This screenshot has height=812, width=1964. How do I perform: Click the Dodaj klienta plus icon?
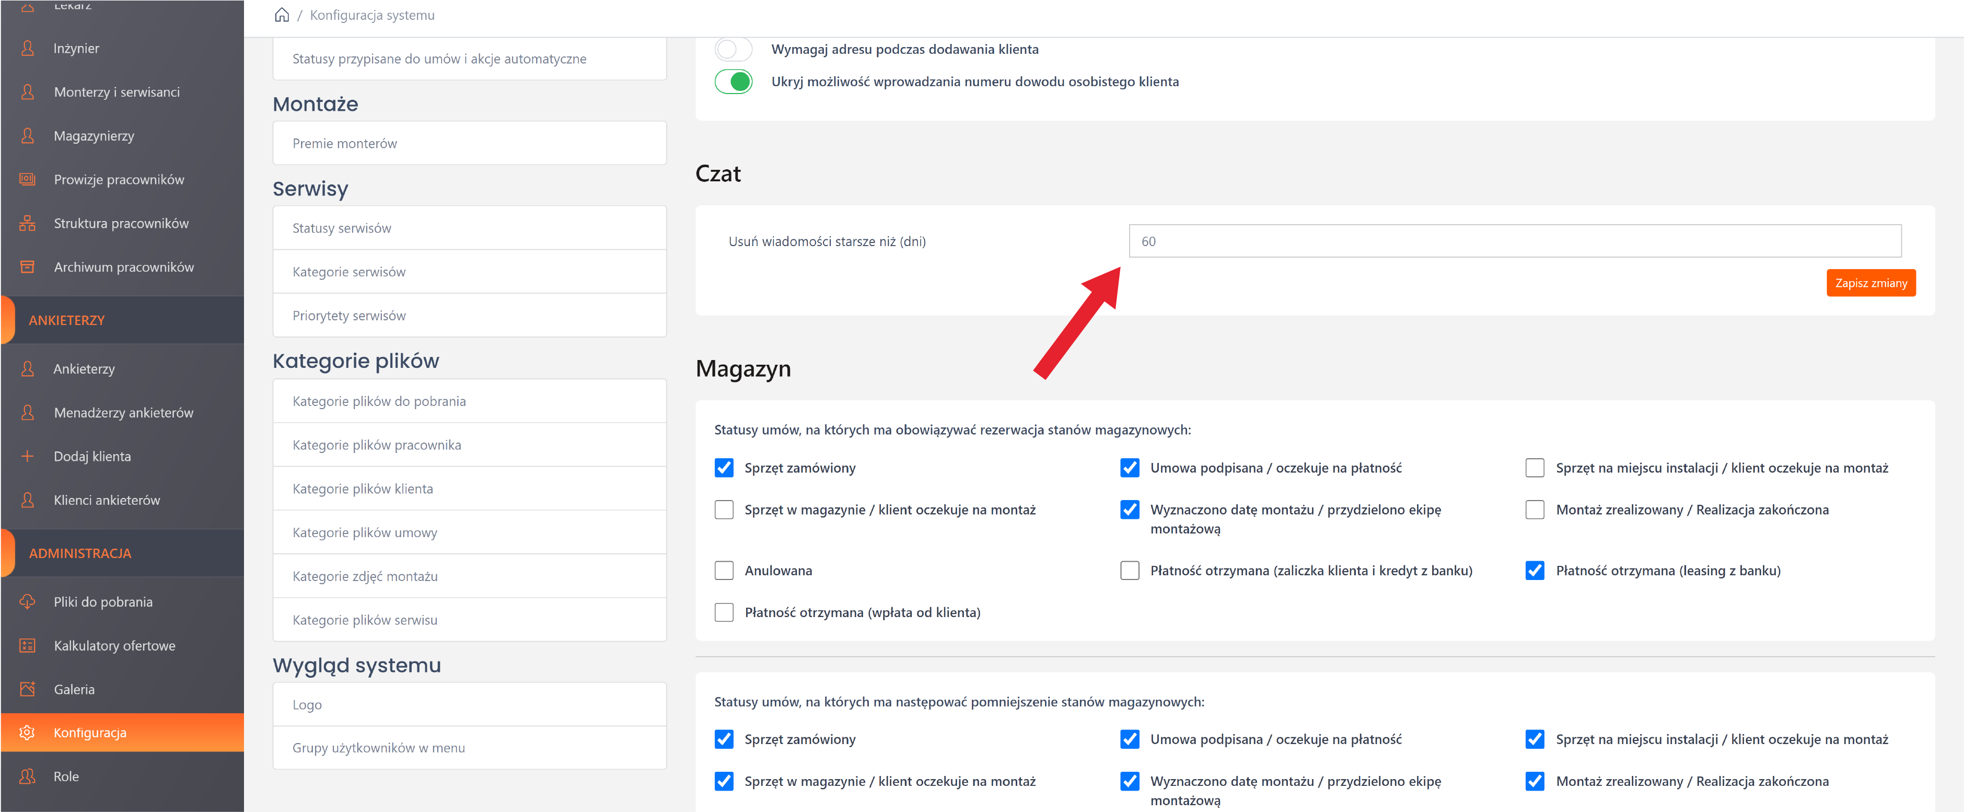(x=28, y=456)
